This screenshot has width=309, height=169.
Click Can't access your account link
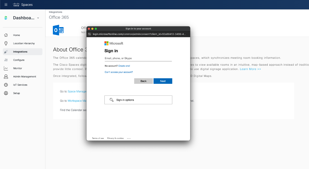pyautogui.click(x=119, y=72)
